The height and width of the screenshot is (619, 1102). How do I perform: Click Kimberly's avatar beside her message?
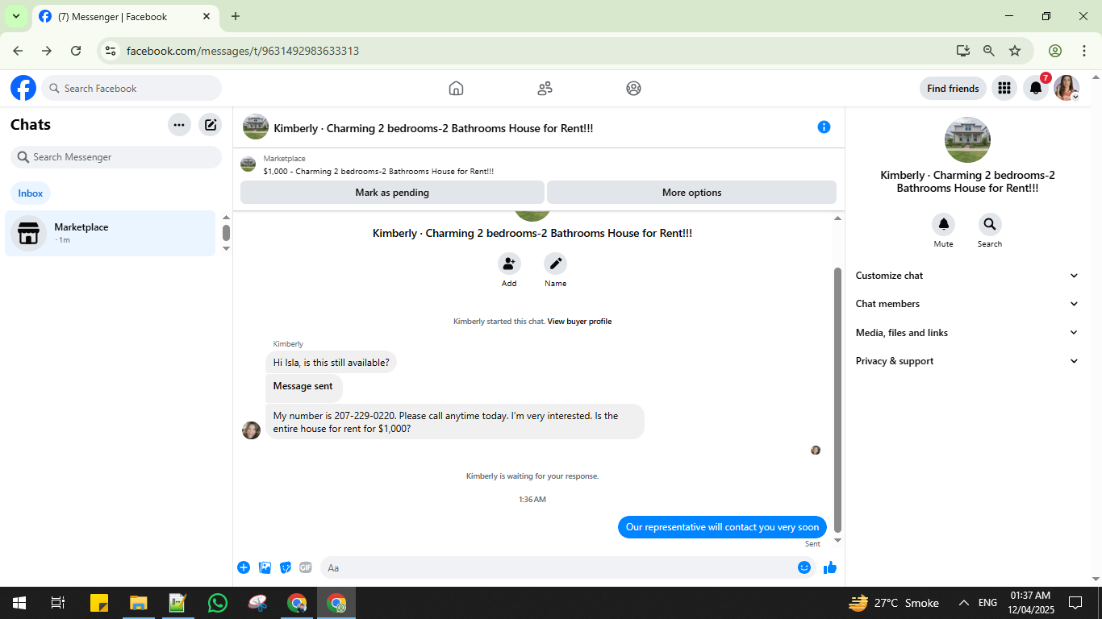click(251, 430)
